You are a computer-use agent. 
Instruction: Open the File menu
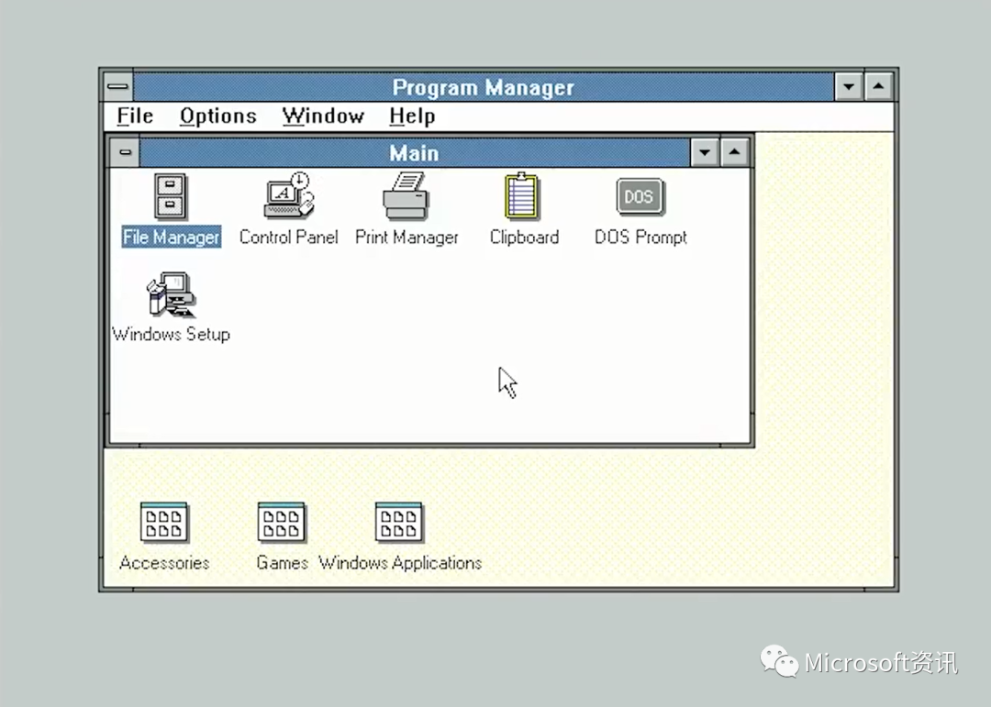135,116
